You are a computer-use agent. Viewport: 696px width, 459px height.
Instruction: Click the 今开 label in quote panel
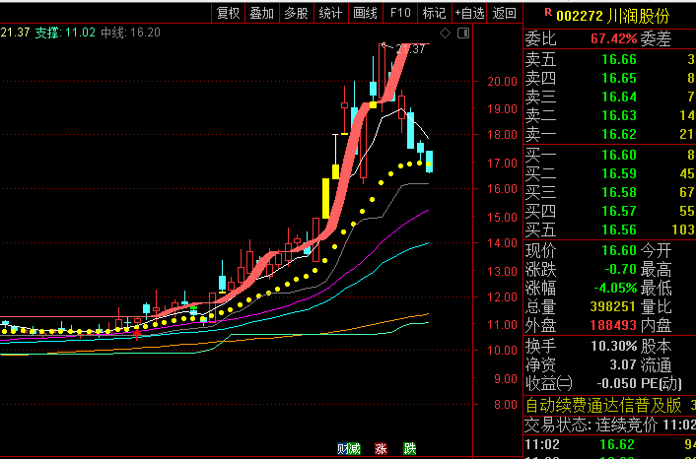pyautogui.click(x=656, y=250)
